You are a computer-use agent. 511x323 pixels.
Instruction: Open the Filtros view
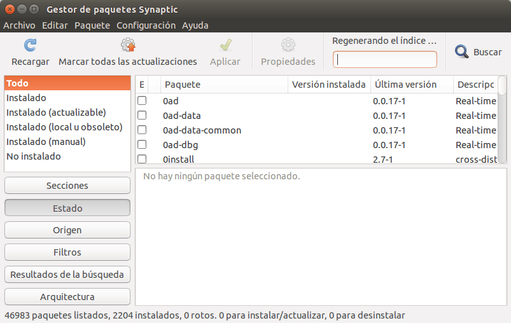tap(67, 252)
